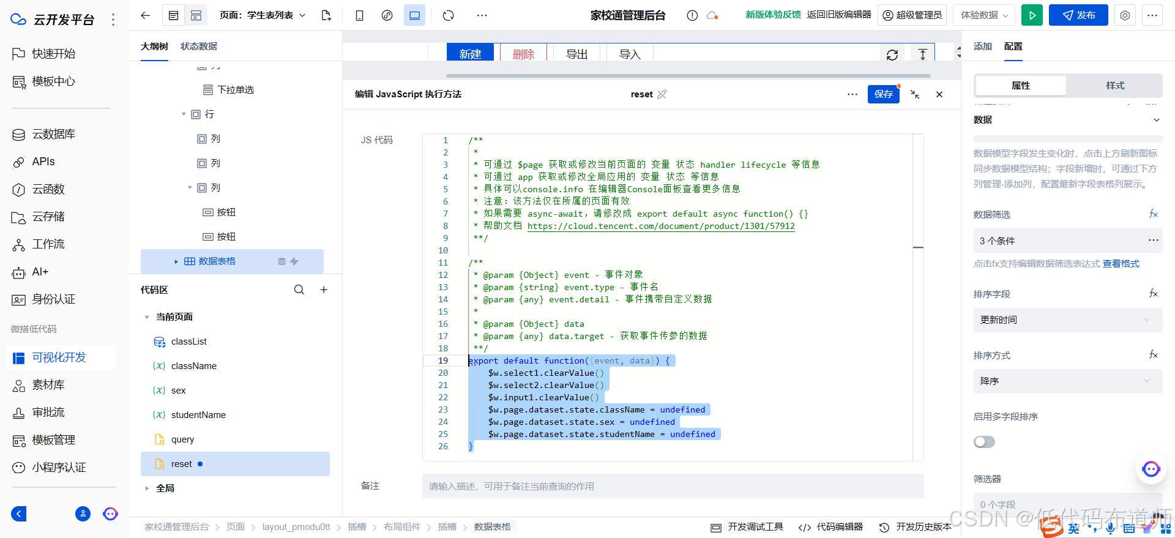
Task: Click the 发布 publish button
Action: pyautogui.click(x=1078, y=15)
